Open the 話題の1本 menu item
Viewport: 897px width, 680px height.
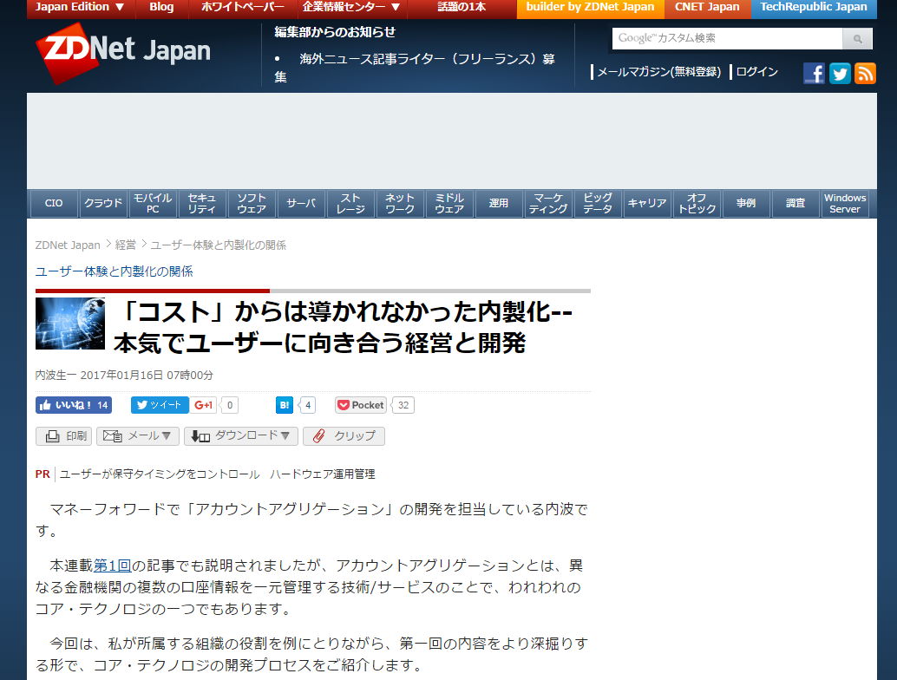pyautogui.click(x=462, y=8)
